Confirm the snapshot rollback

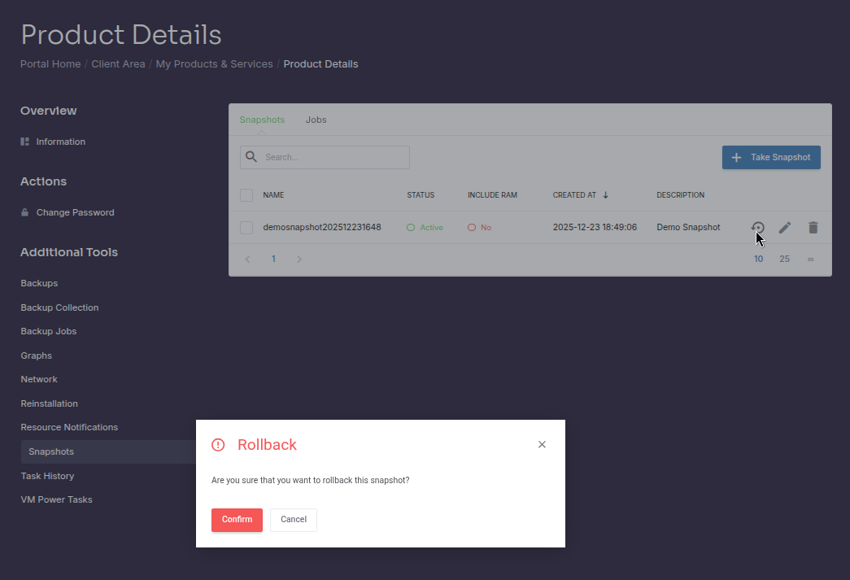click(237, 520)
